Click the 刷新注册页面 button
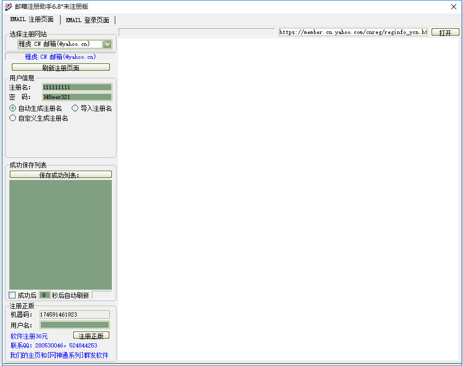 tap(60, 68)
